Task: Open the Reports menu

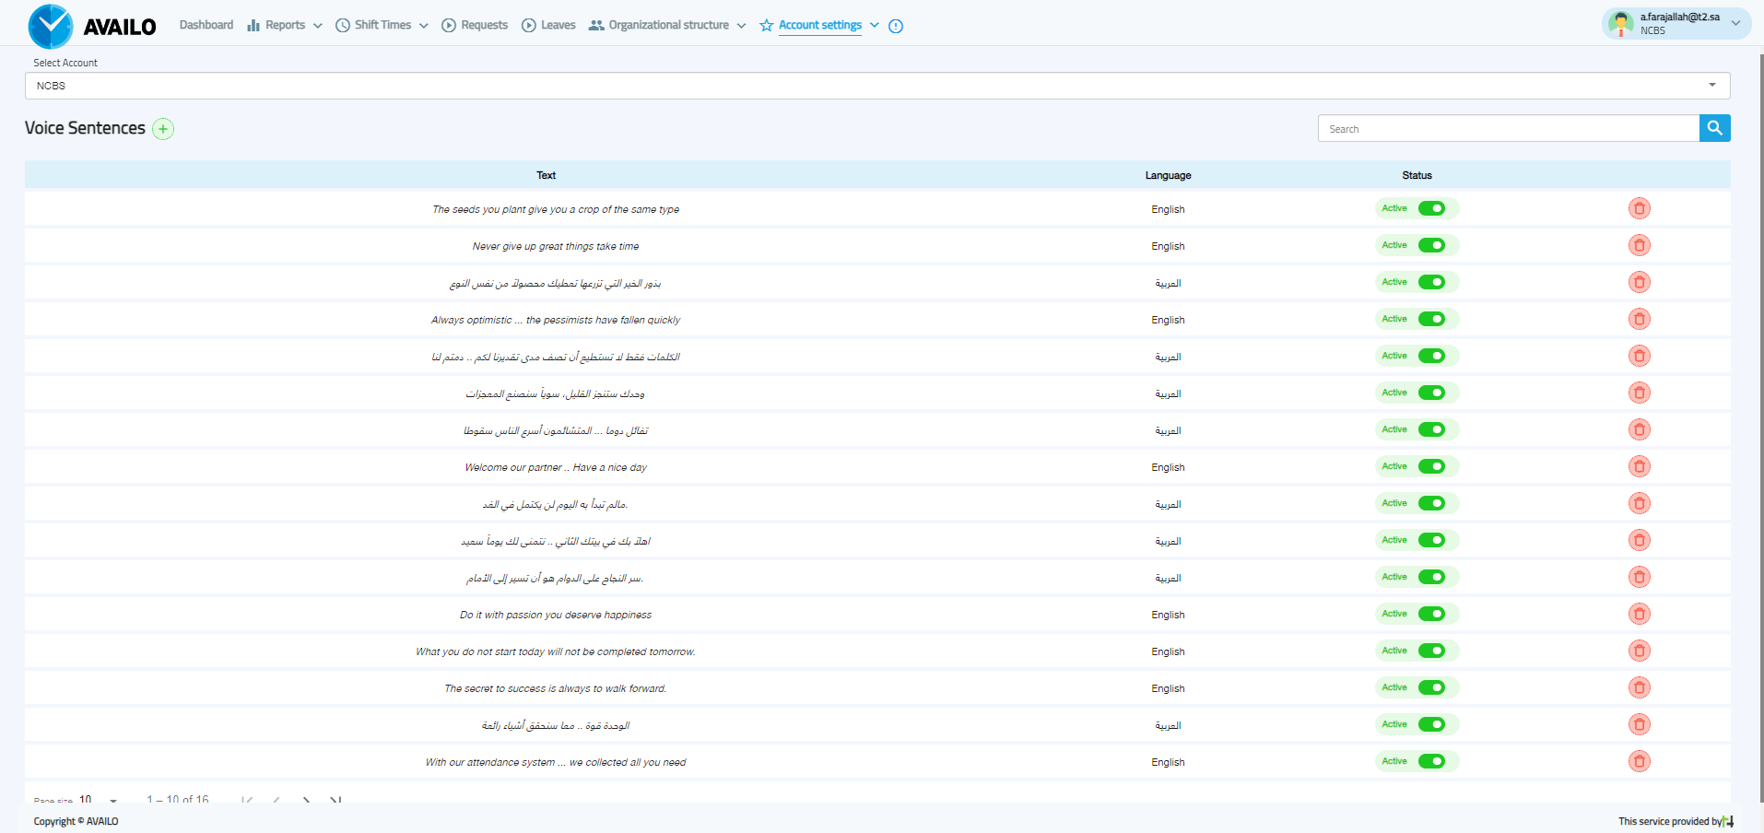Action: point(285,25)
